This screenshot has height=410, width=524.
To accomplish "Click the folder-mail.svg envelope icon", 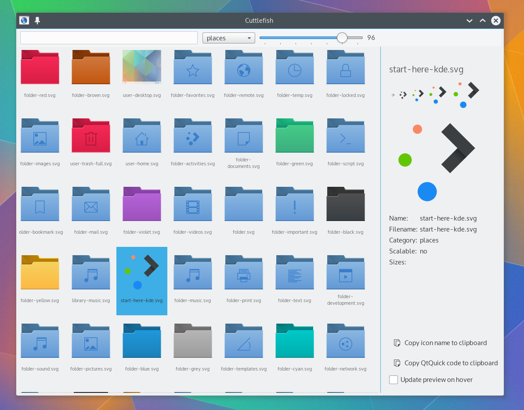I will (91, 205).
